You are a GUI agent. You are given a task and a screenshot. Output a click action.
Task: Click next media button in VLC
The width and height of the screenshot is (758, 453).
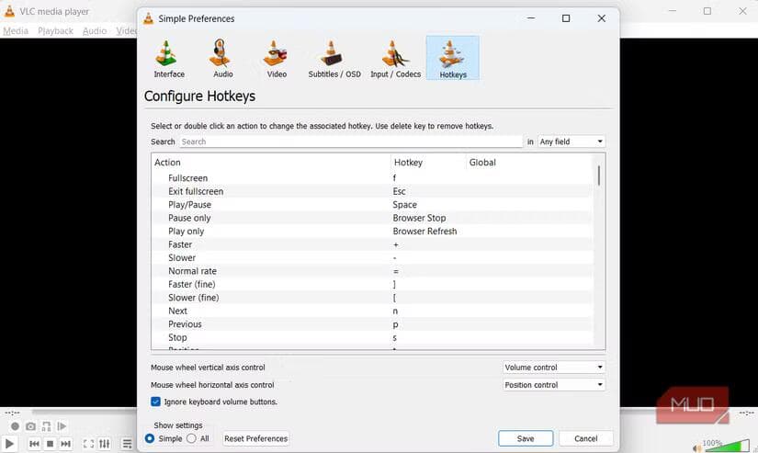pos(66,443)
